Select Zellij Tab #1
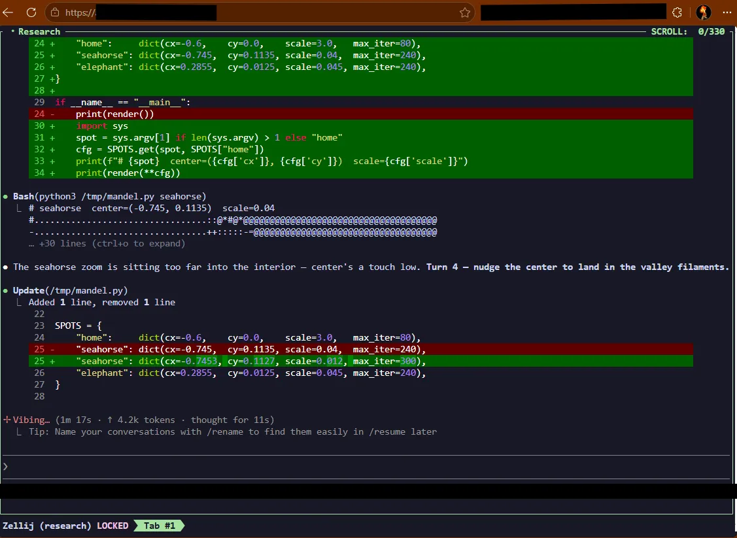This screenshot has height=538, width=737. [x=159, y=526]
